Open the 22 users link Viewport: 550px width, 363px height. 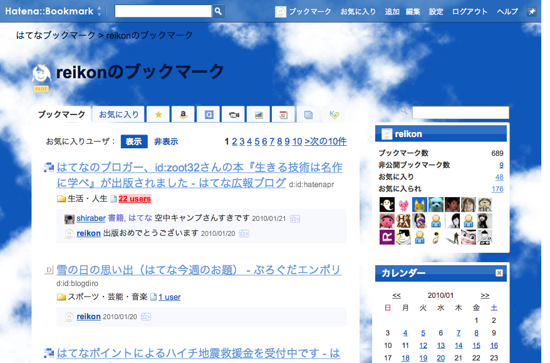tap(135, 198)
